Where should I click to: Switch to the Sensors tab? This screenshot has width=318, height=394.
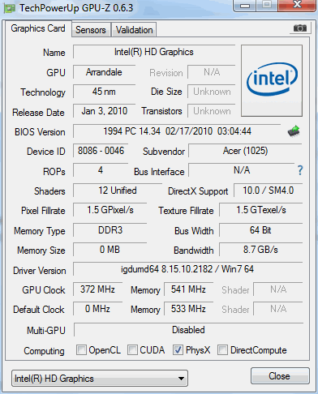pyautogui.click(x=91, y=30)
